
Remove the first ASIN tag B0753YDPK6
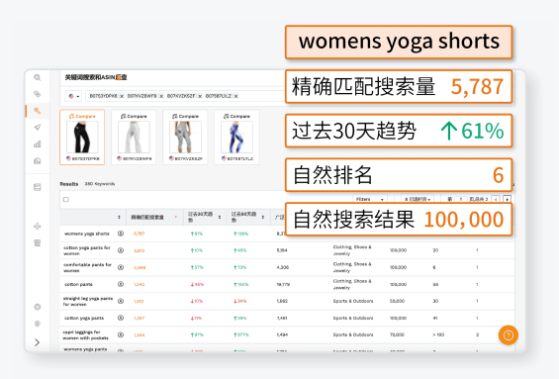(122, 96)
